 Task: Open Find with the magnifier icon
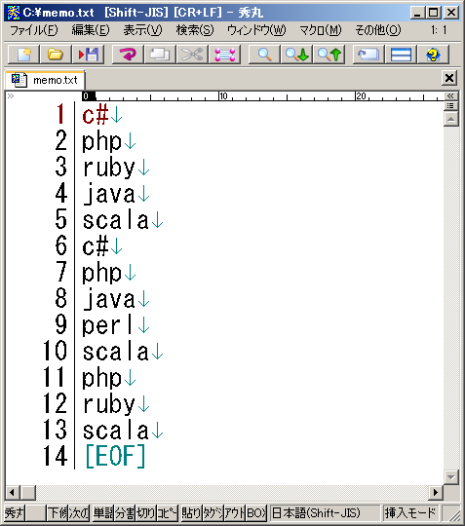coord(264,55)
